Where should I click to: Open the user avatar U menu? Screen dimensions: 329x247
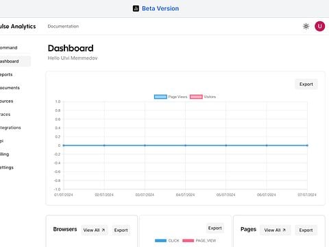(319, 26)
